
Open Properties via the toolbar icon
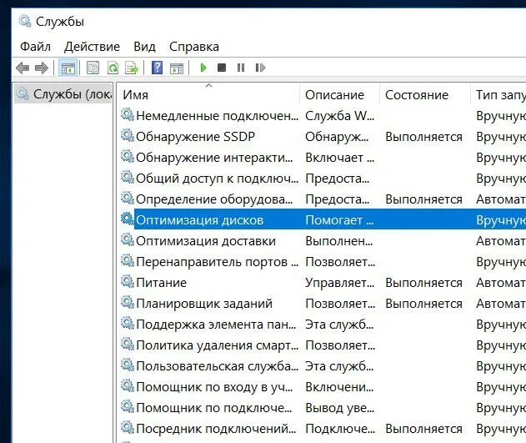[x=93, y=68]
